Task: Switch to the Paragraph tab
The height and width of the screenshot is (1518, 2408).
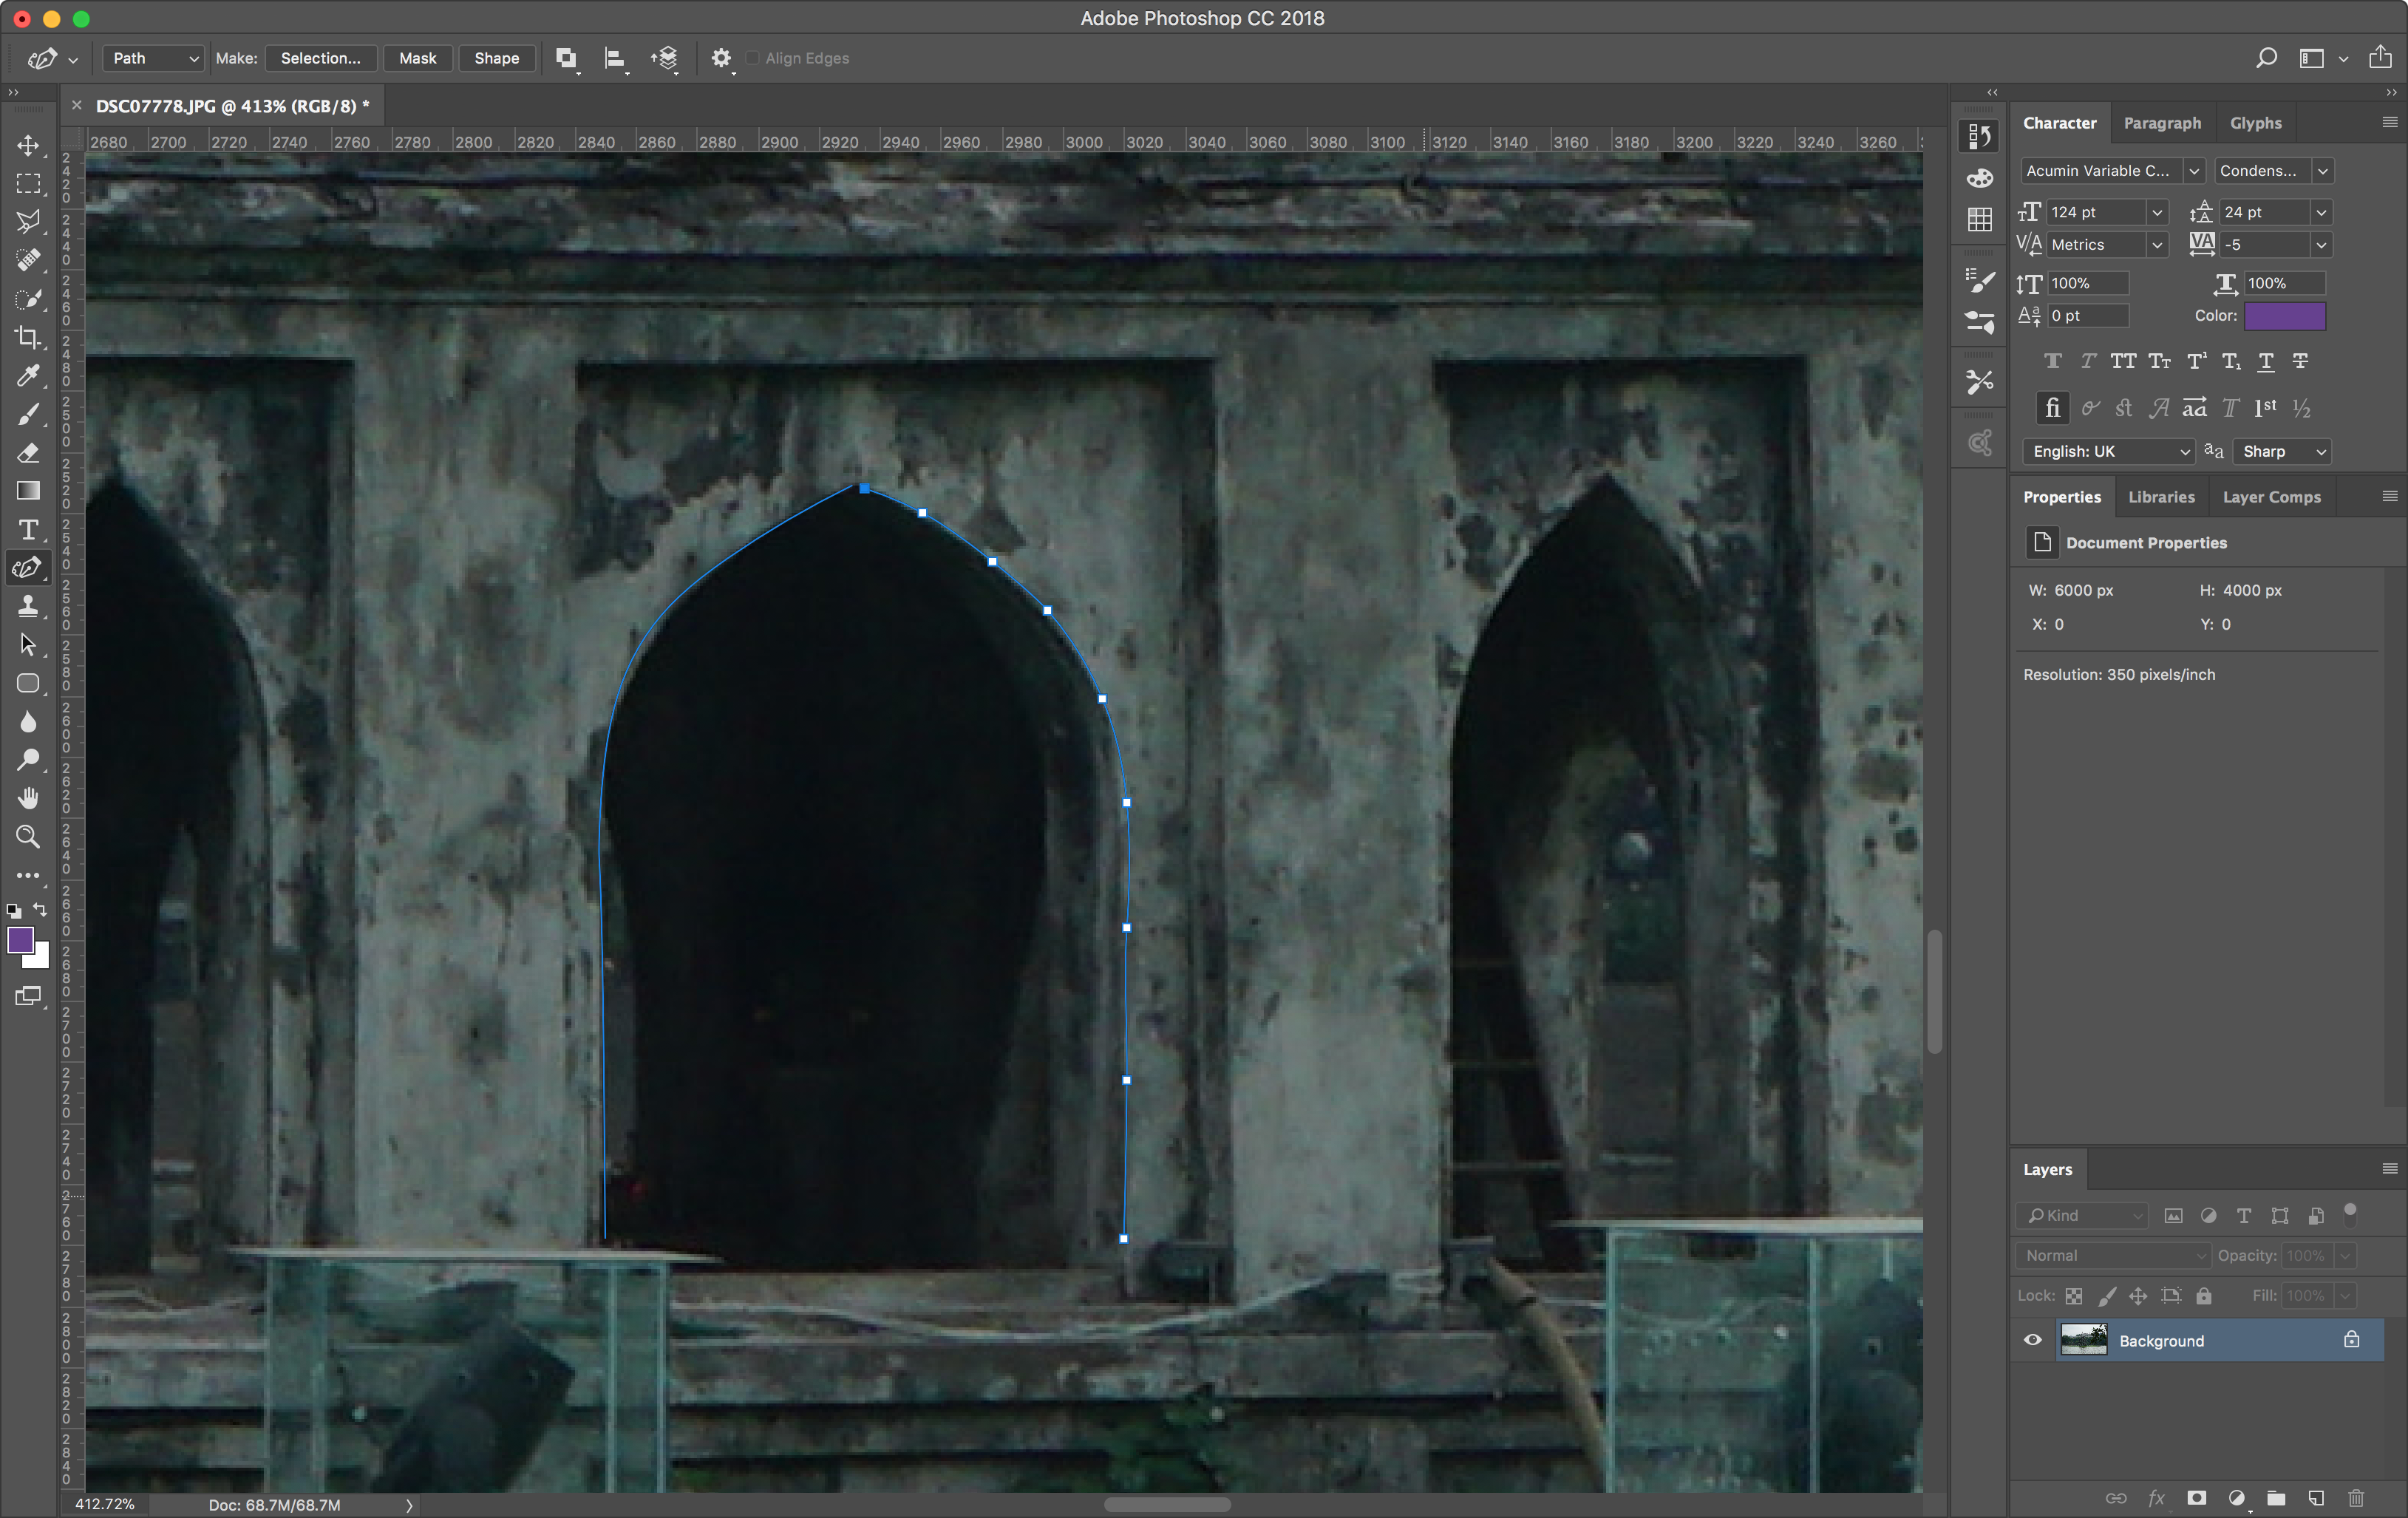Action: pos(2162,122)
